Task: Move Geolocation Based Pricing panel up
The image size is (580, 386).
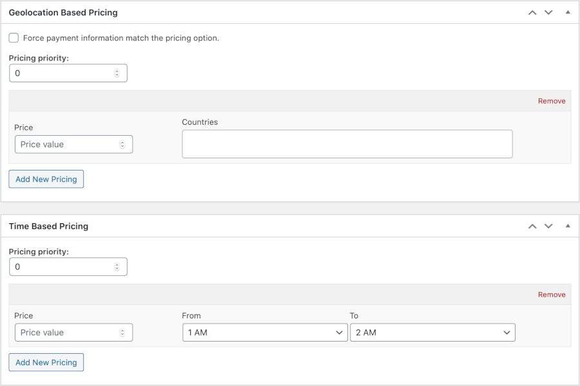Action: coord(532,13)
